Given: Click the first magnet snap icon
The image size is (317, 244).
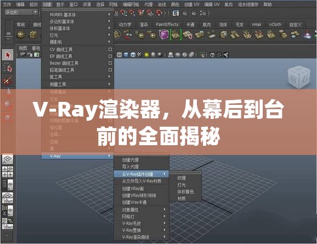Looking at the screenshot, I should click(123, 13).
